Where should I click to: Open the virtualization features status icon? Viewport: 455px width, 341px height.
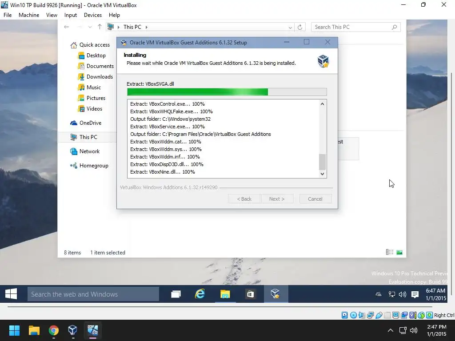(413, 315)
